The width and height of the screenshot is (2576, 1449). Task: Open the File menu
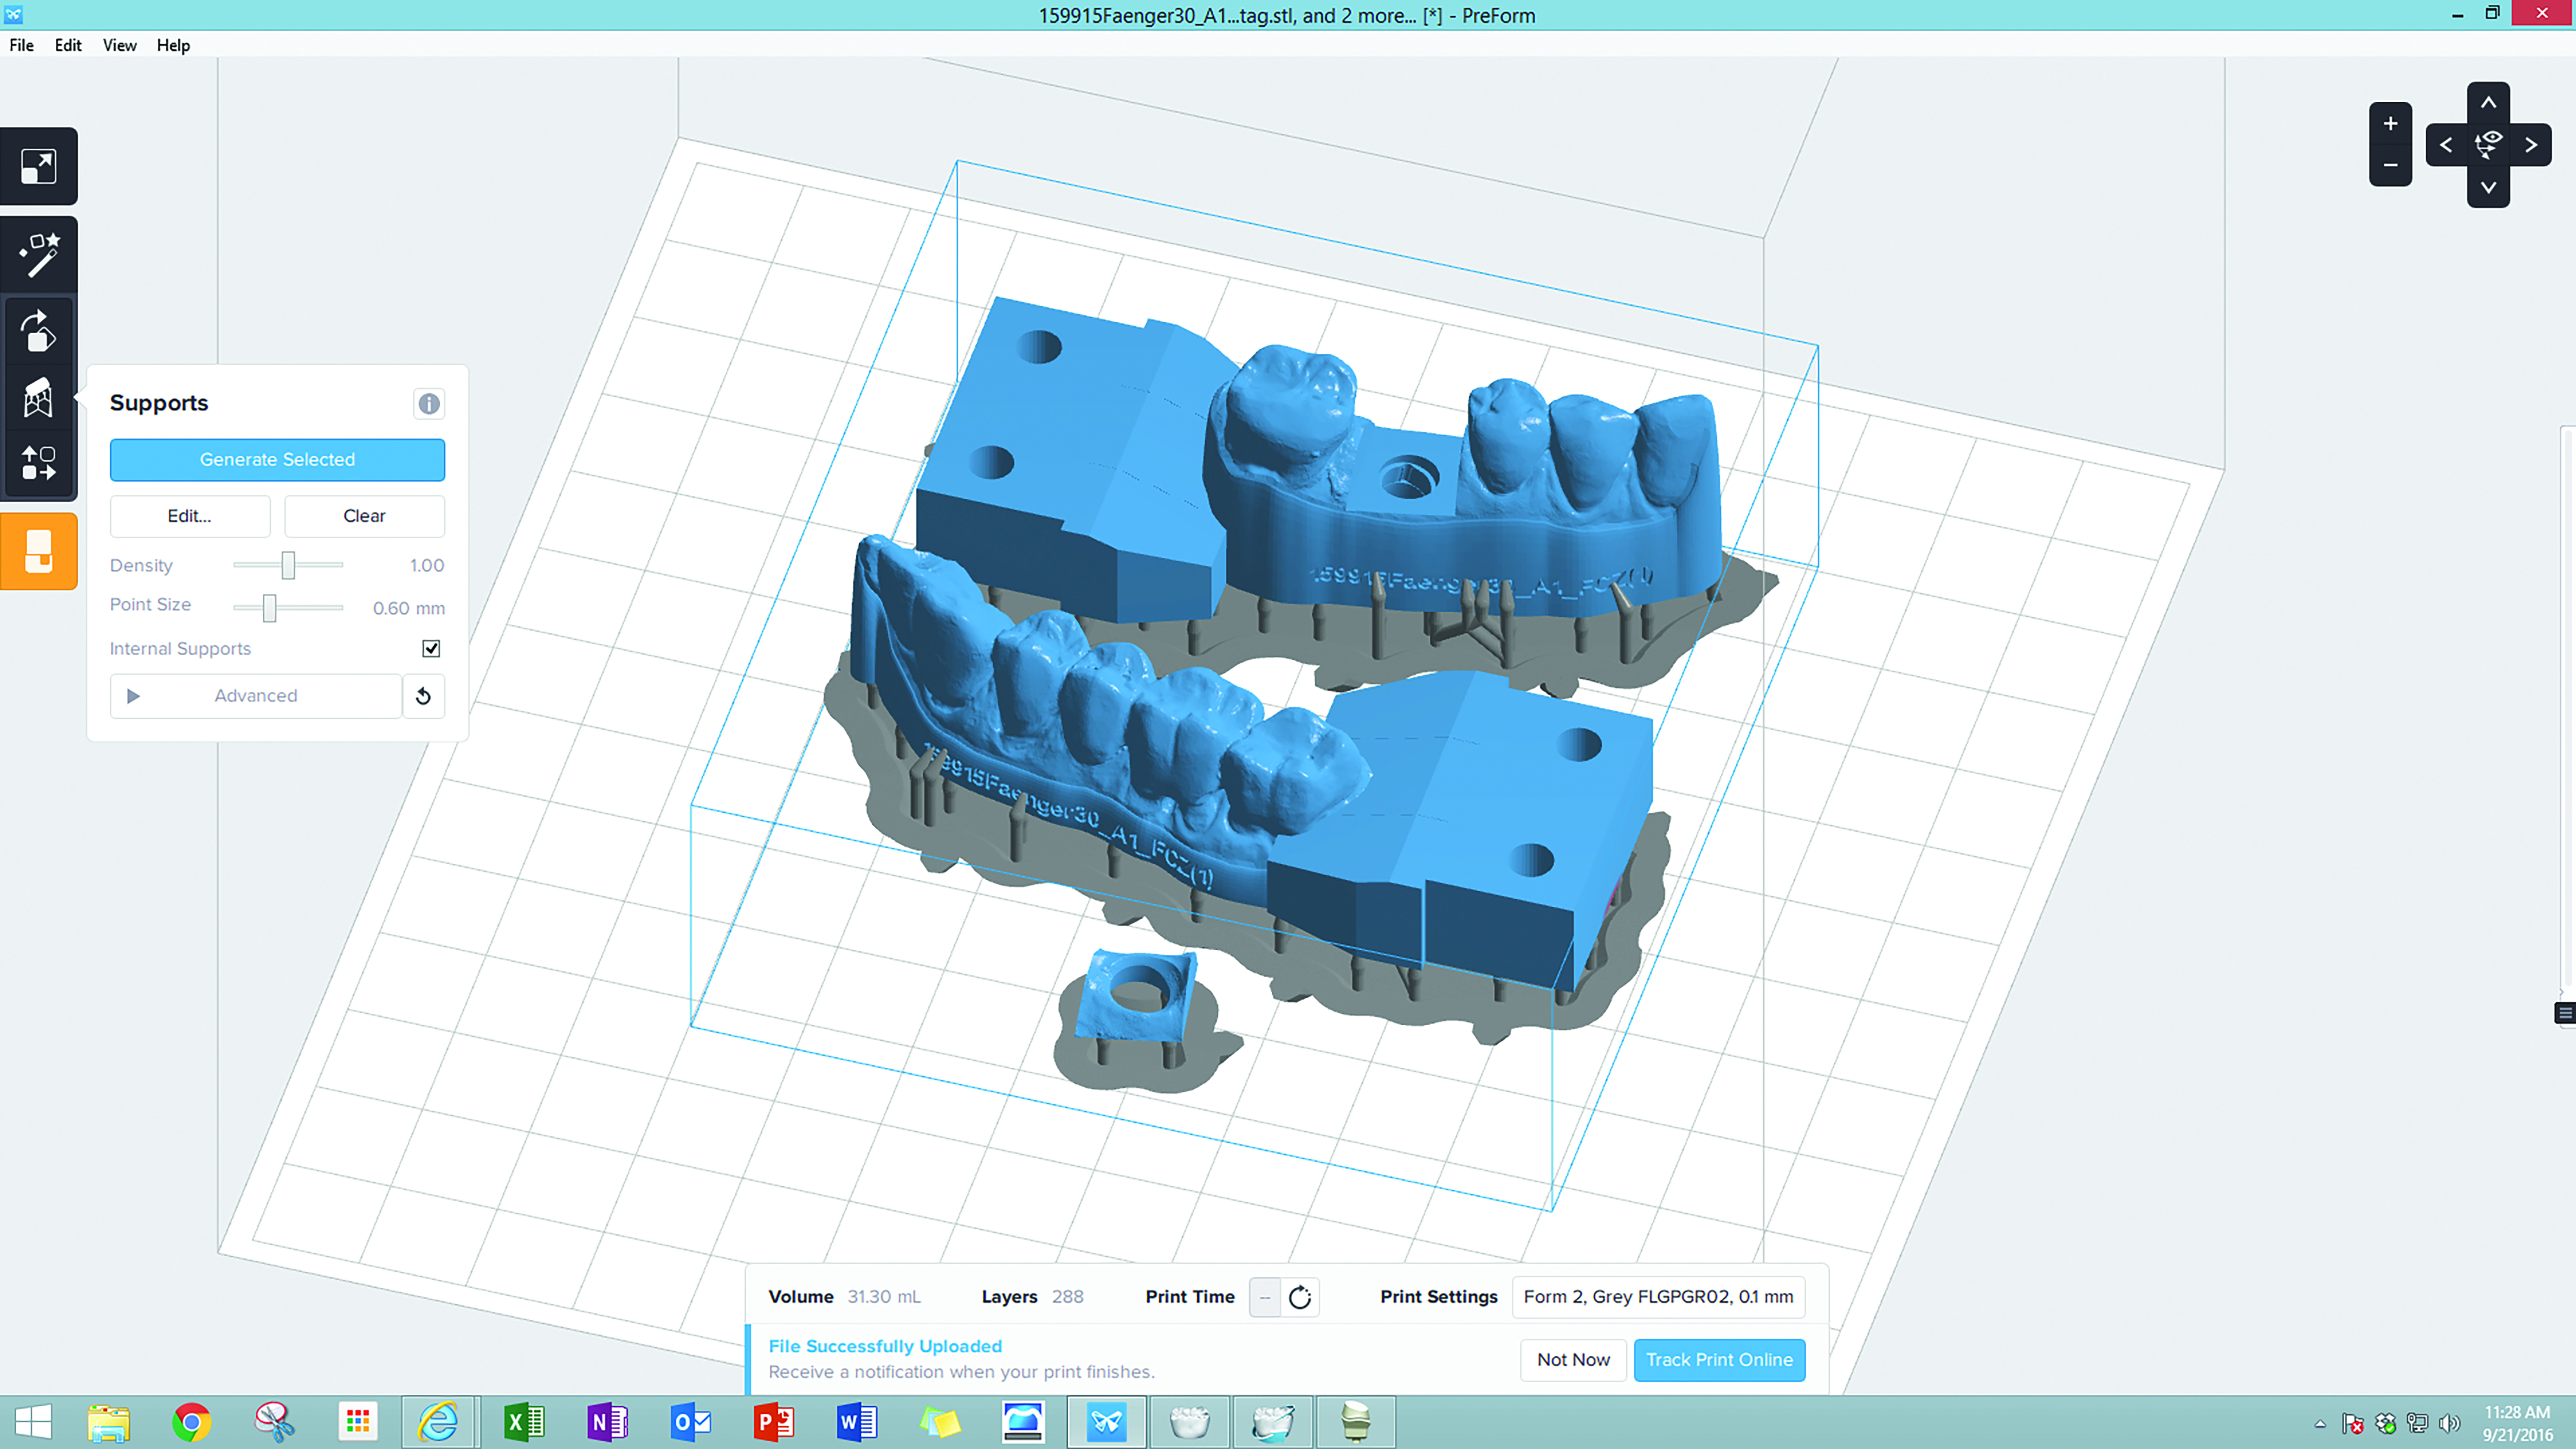[x=21, y=45]
